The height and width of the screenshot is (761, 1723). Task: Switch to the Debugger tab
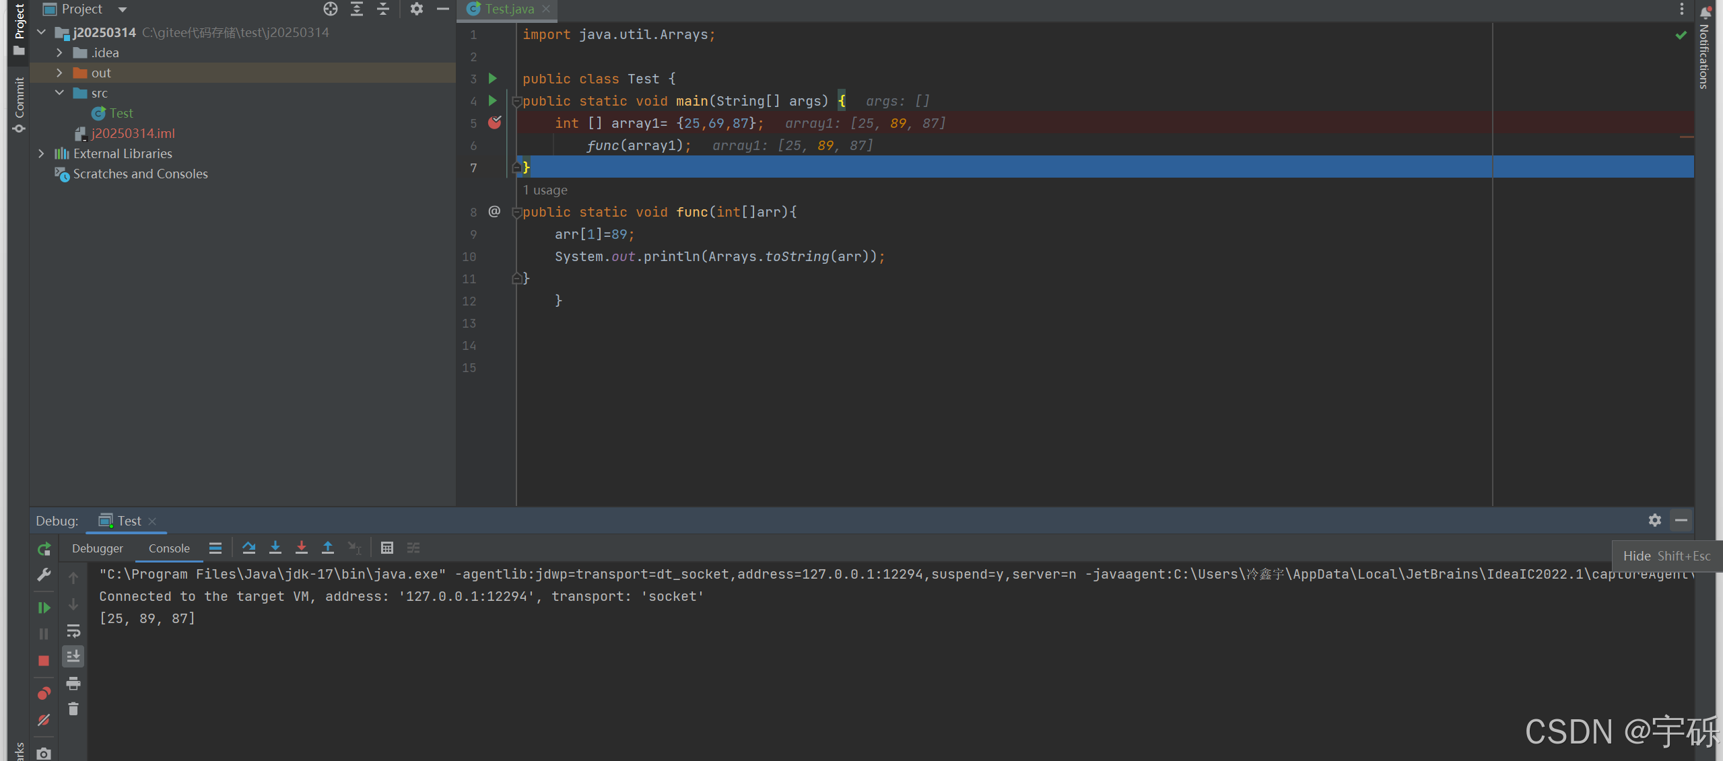pyautogui.click(x=98, y=548)
